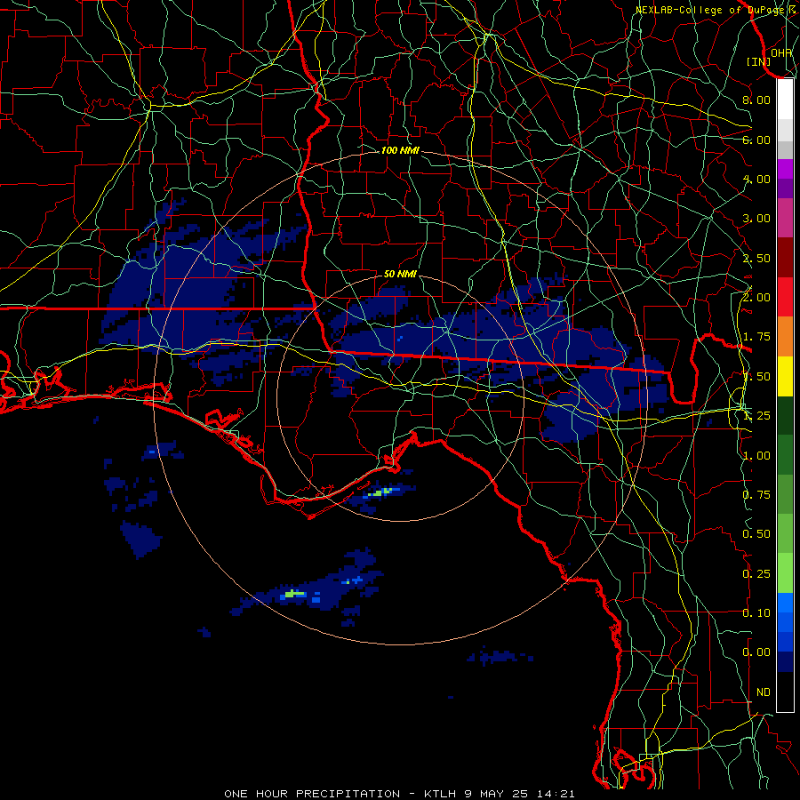This screenshot has height=800, width=800.
Task: Select the yellow swatch in the color scale
Action: tap(785, 376)
